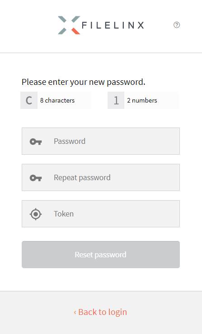Click the 'Please enter your new password' heading
The image size is (202, 334).
coord(84,82)
